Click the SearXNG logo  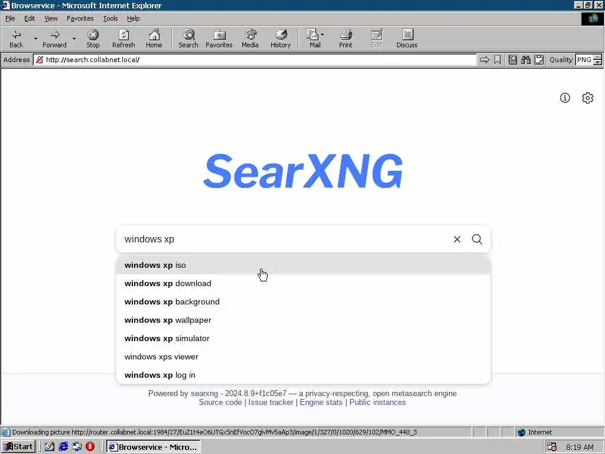point(303,171)
